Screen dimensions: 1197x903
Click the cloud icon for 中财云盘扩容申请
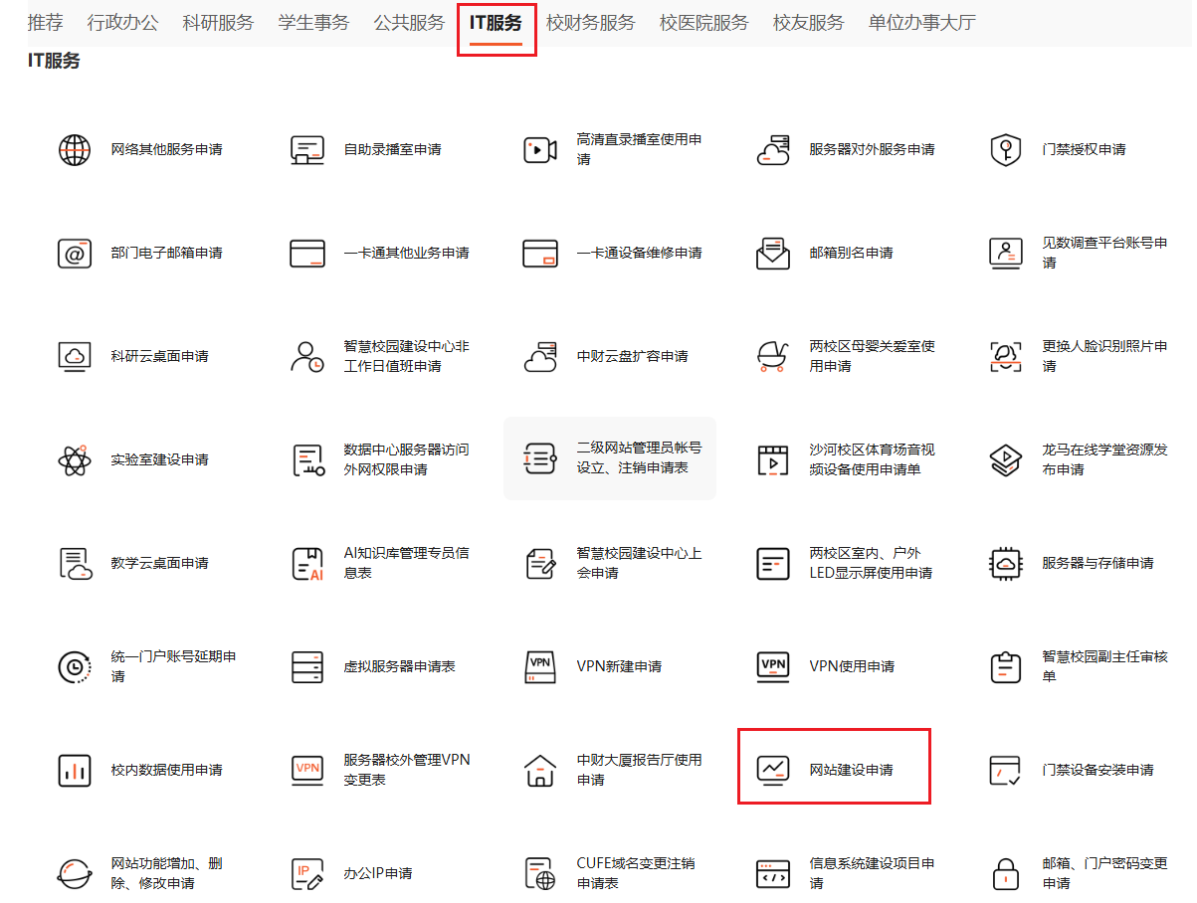click(x=539, y=356)
